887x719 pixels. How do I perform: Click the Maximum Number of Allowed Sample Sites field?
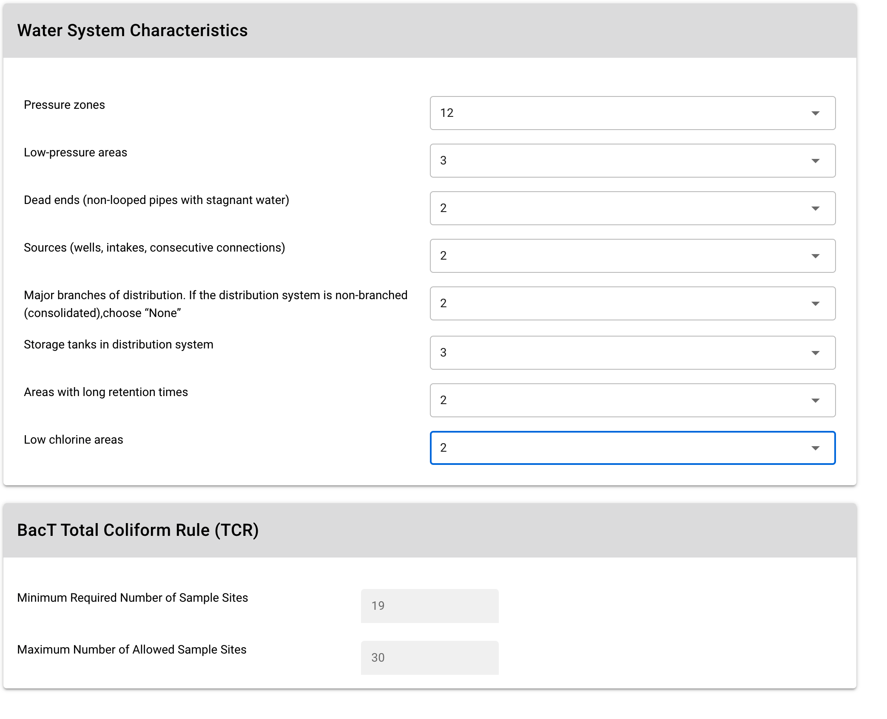click(429, 658)
